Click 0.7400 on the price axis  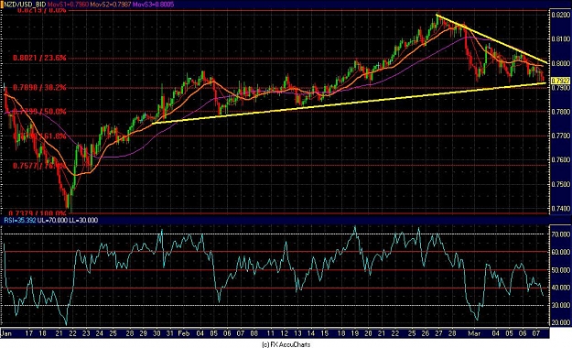coord(561,208)
